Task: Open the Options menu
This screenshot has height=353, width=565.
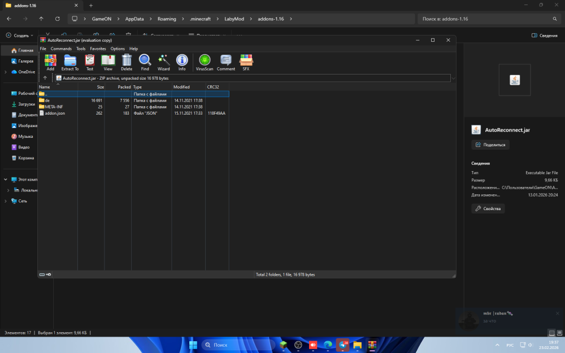Action: tap(118, 49)
